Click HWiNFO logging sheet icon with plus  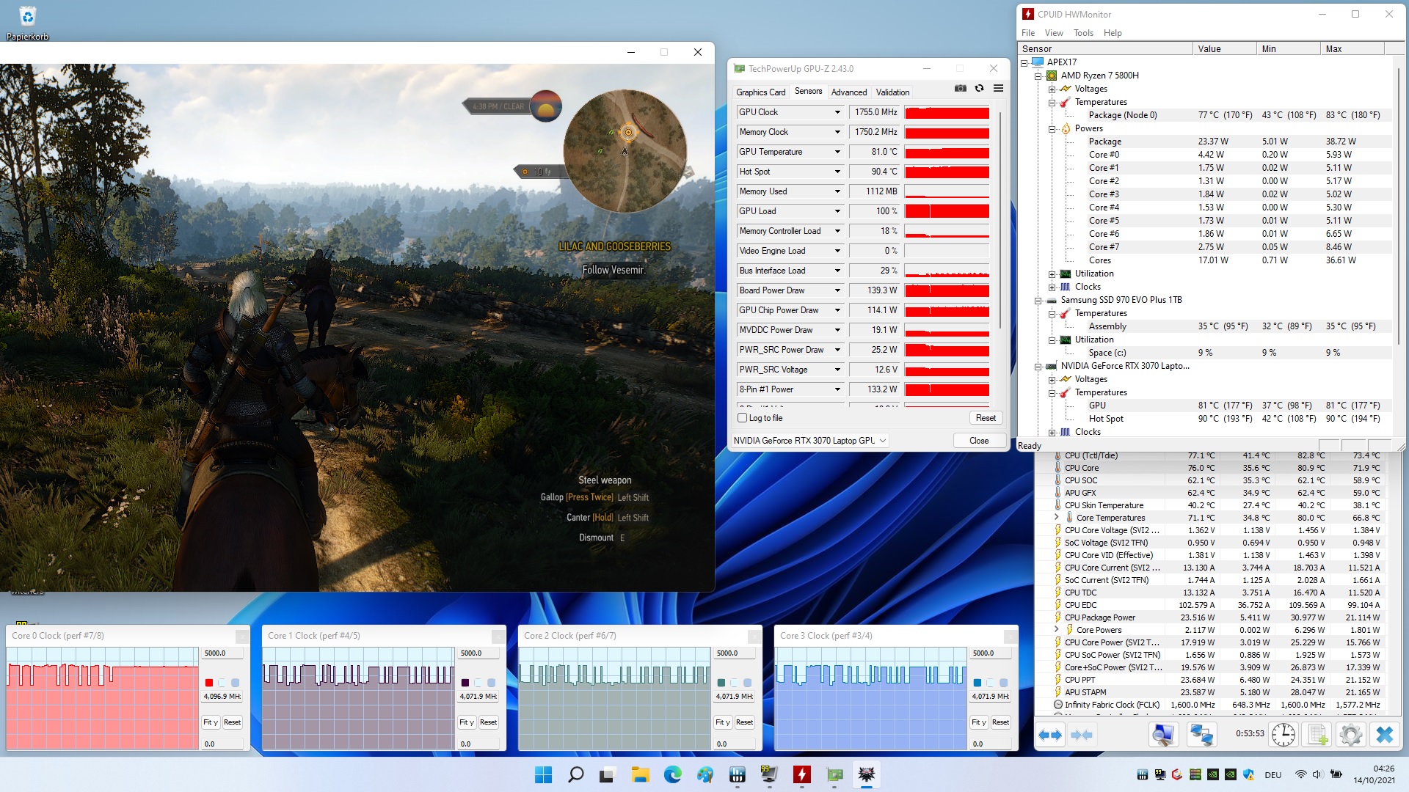(1317, 734)
